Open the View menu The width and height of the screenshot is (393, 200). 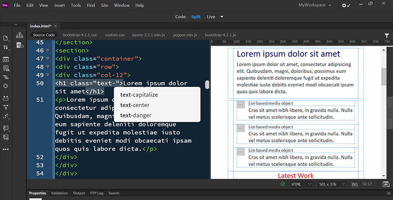coord(43,5)
